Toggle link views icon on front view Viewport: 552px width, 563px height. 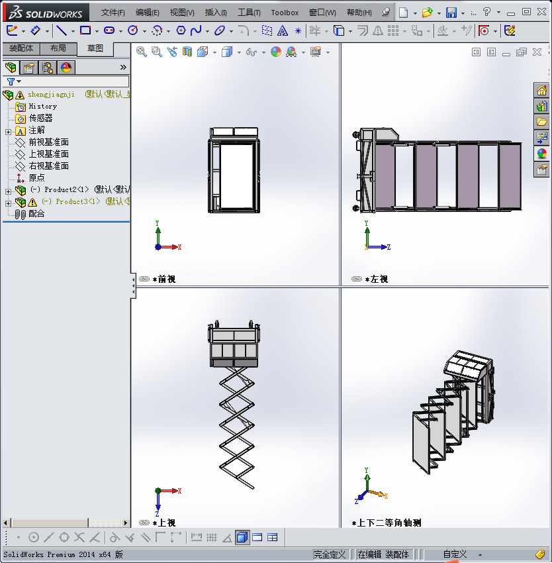click(144, 279)
